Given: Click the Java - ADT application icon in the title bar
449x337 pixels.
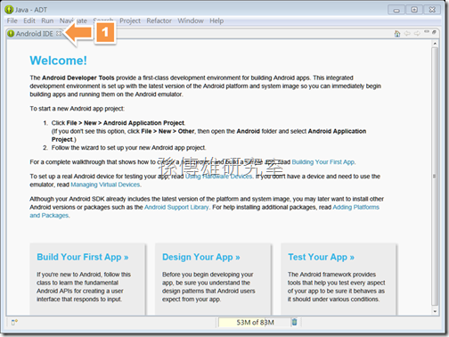Looking at the screenshot, I should point(9,10).
